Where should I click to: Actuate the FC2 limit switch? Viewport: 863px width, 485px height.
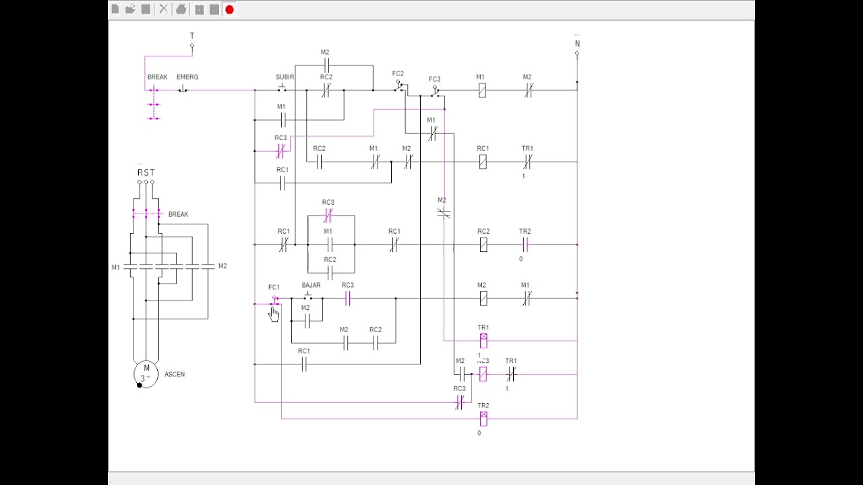pyautogui.click(x=400, y=86)
